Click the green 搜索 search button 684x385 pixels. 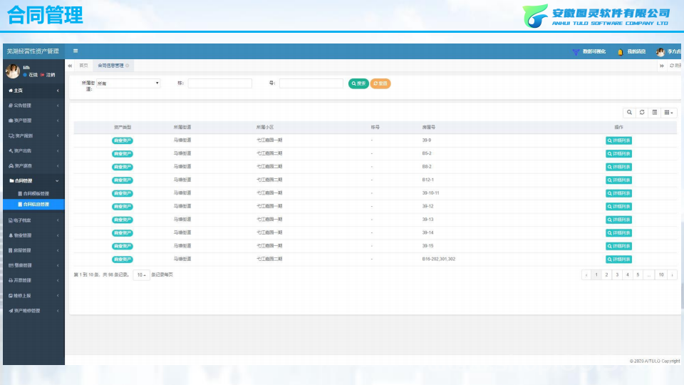[x=358, y=83]
